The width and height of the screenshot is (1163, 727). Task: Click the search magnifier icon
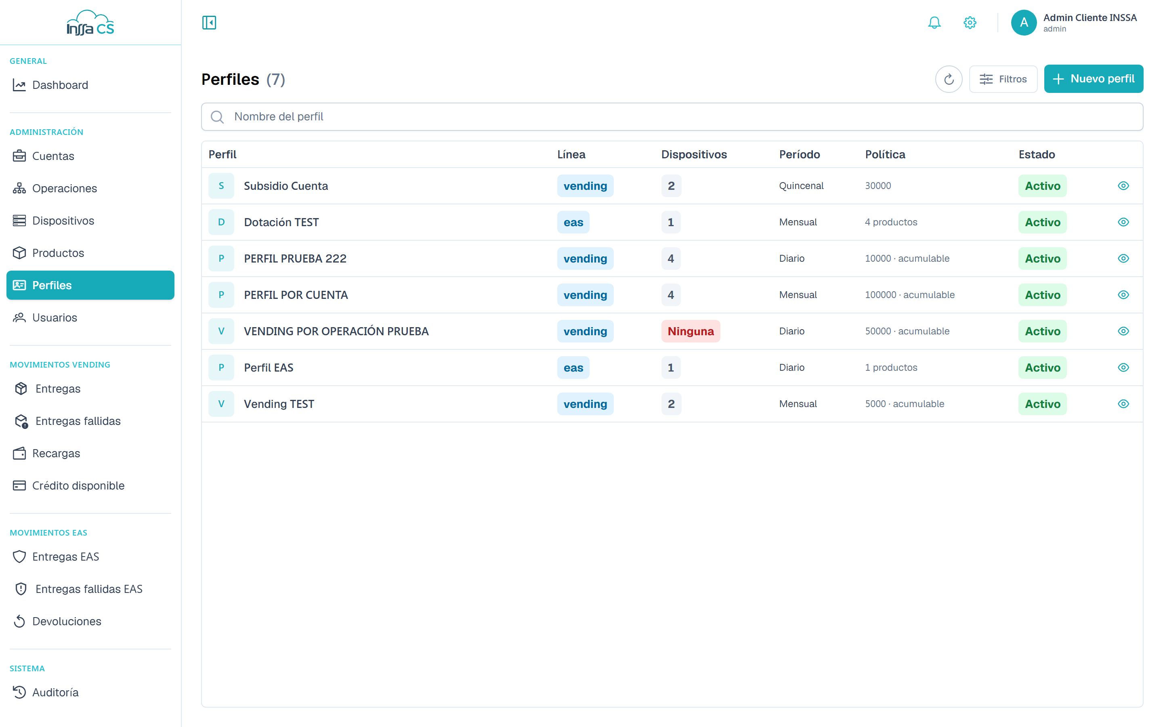(217, 117)
